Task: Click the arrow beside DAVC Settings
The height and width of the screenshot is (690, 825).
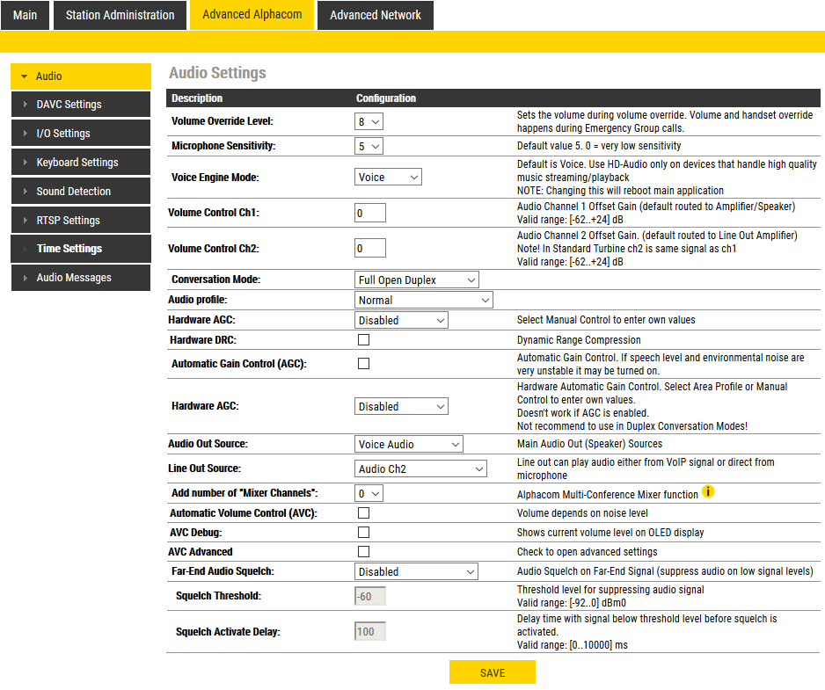Action: [x=25, y=105]
